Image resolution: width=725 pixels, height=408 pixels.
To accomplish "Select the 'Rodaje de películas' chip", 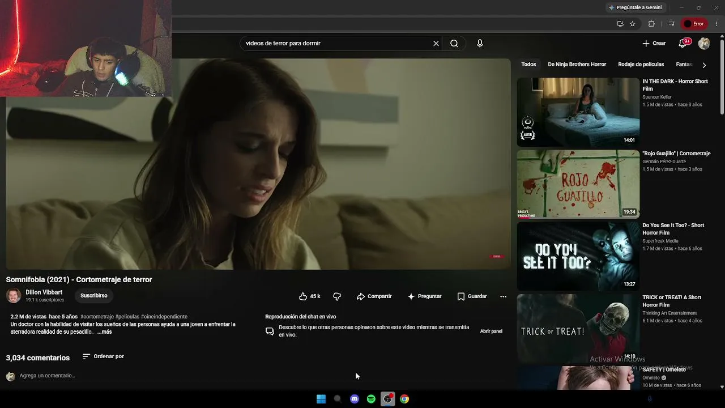I will (x=641, y=65).
